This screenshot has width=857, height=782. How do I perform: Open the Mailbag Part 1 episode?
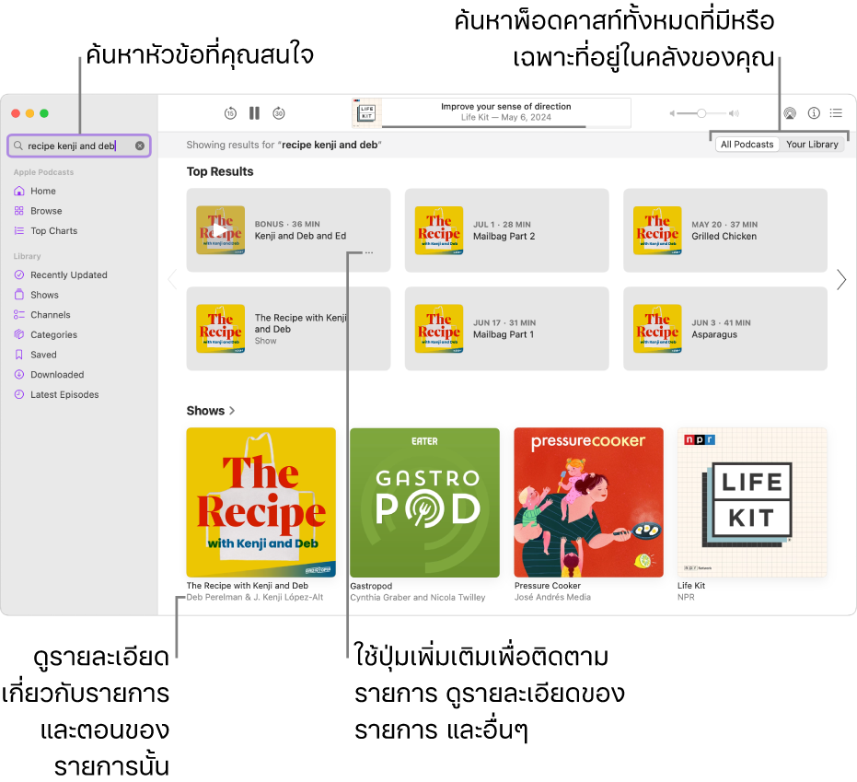(506, 329)
